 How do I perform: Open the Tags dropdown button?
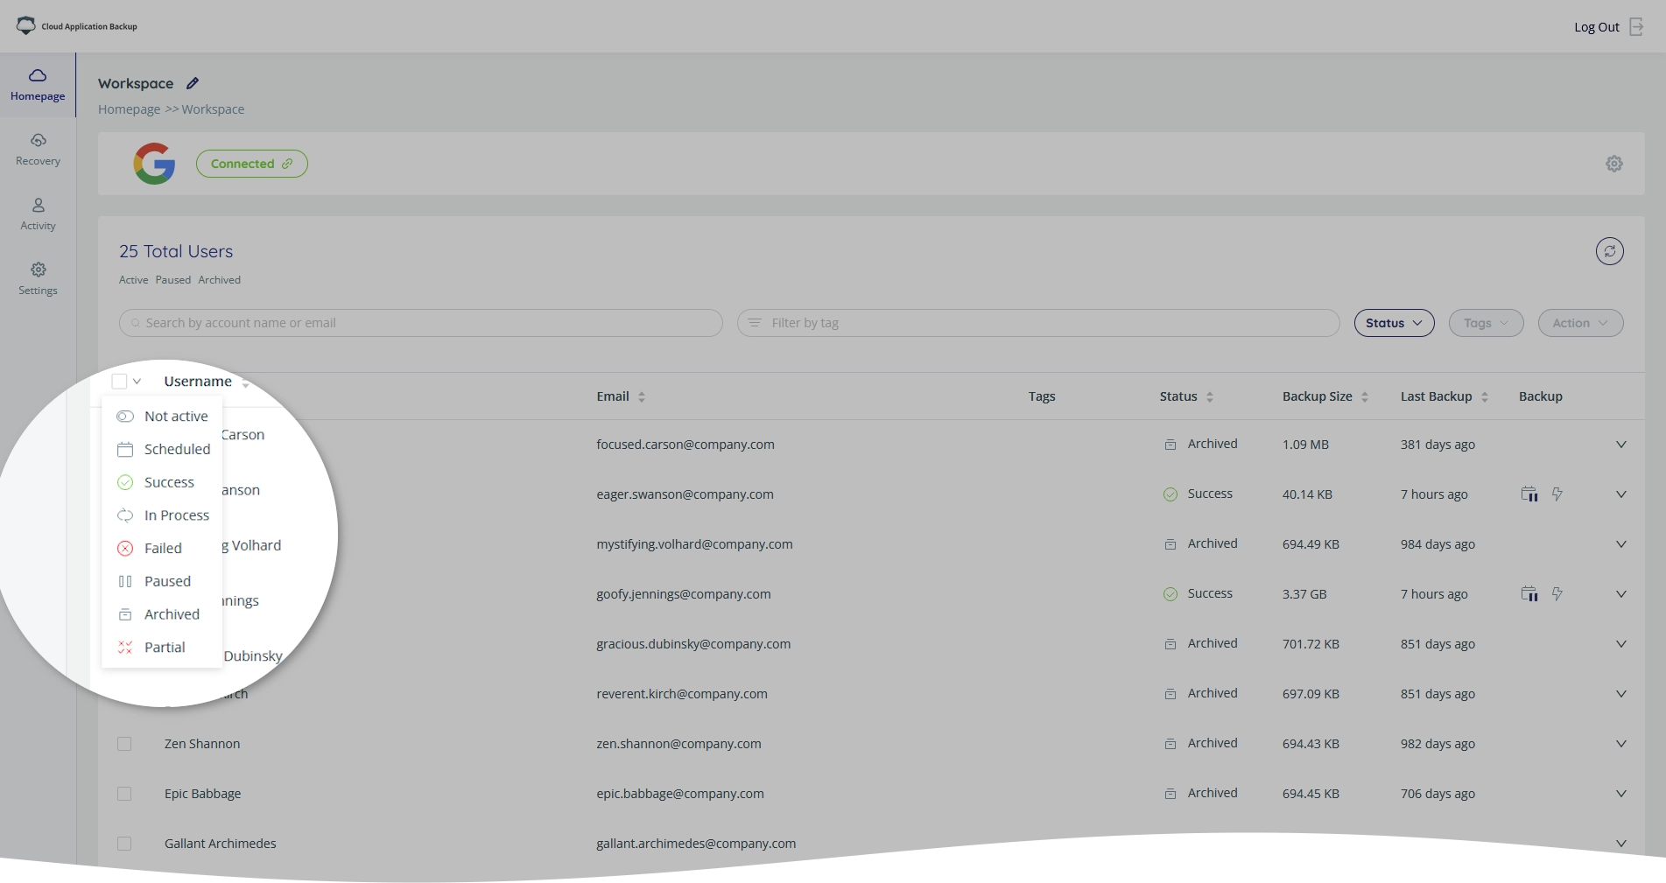1486,323
